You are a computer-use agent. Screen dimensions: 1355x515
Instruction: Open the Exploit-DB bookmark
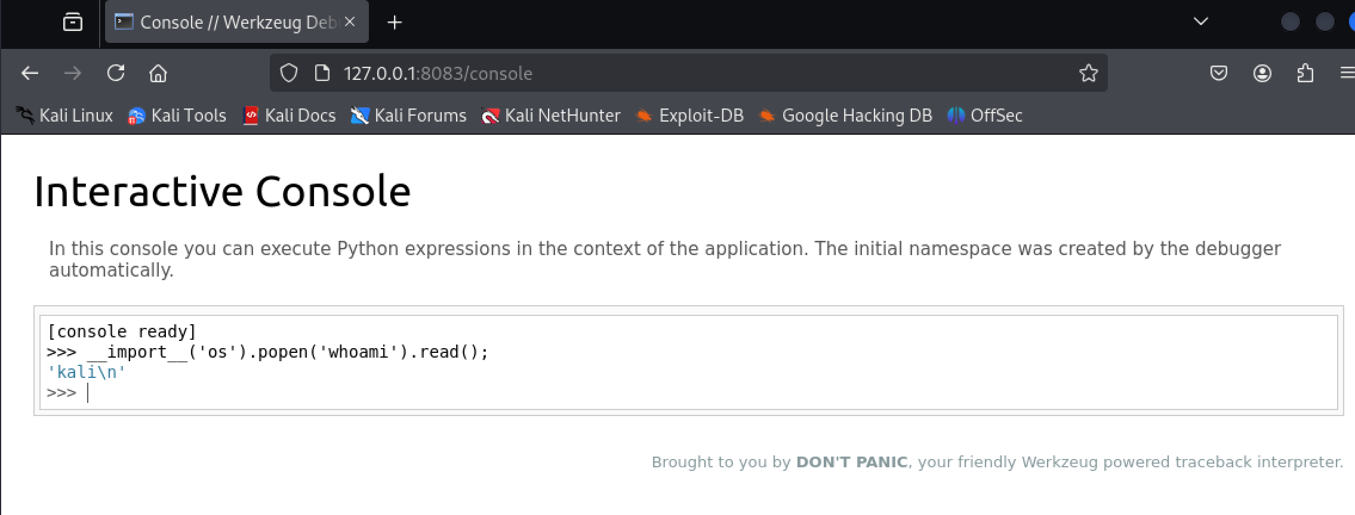point(690,116)
